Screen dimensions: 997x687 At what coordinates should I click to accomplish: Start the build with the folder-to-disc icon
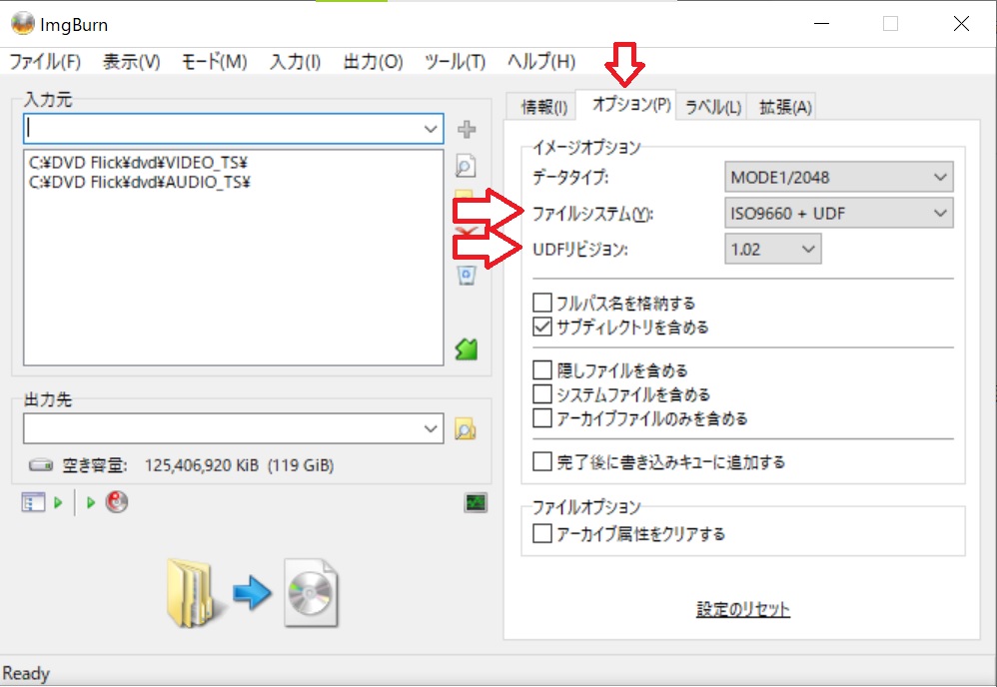point(253,593)
